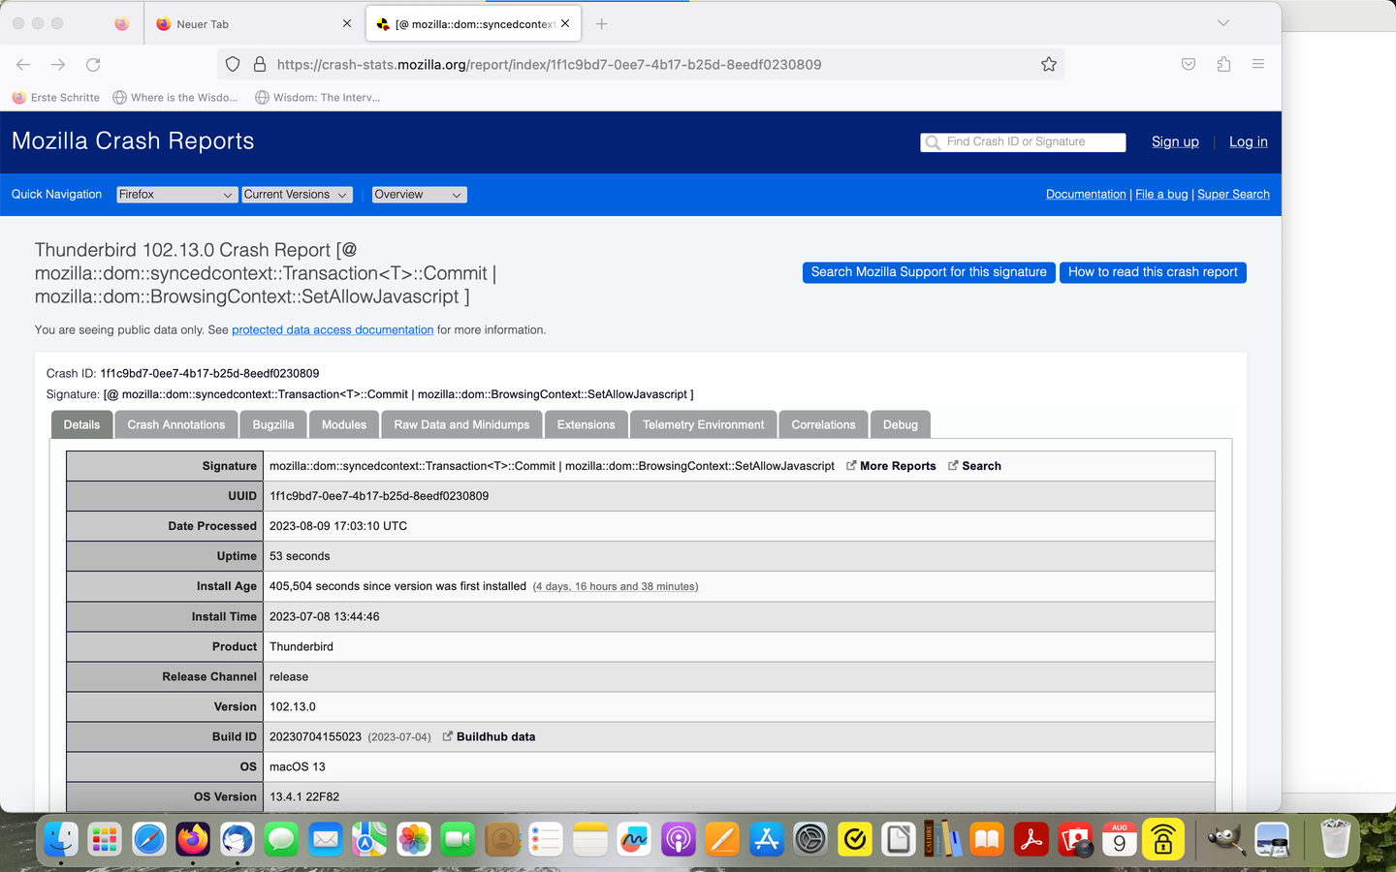Image resolution: width=1396 pixels, height=872 pixels.
Task: Bookmark this page with the star icon
Action: 1048,64
